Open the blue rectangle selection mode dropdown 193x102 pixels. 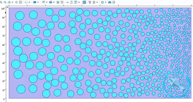(x=38, y=2)
